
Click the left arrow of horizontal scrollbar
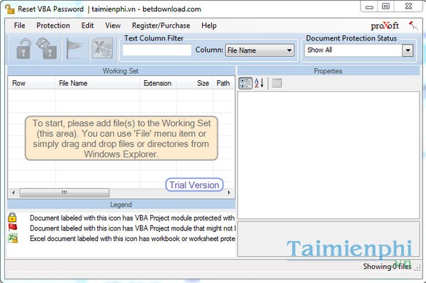click(x=14, y=193)
